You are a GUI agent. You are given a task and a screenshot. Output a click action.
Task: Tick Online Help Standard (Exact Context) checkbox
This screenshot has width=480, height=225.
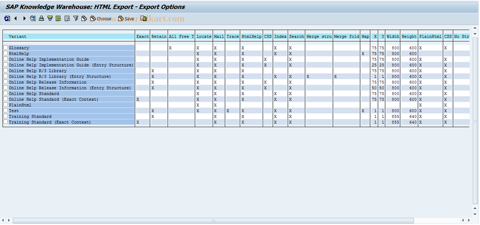click(5, 99)
